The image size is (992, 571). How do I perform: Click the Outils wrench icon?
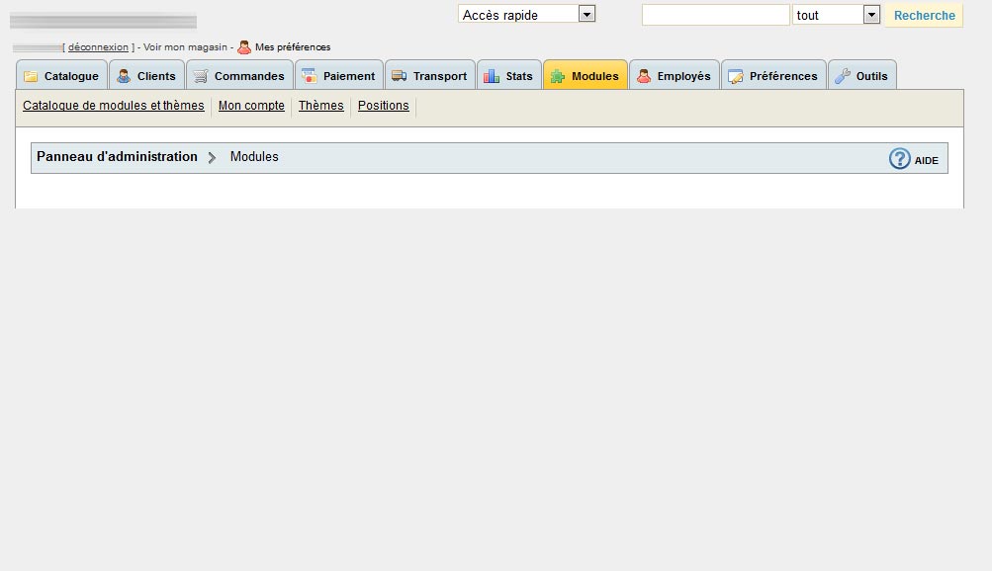pyautogui.click(x=842, y=76)
